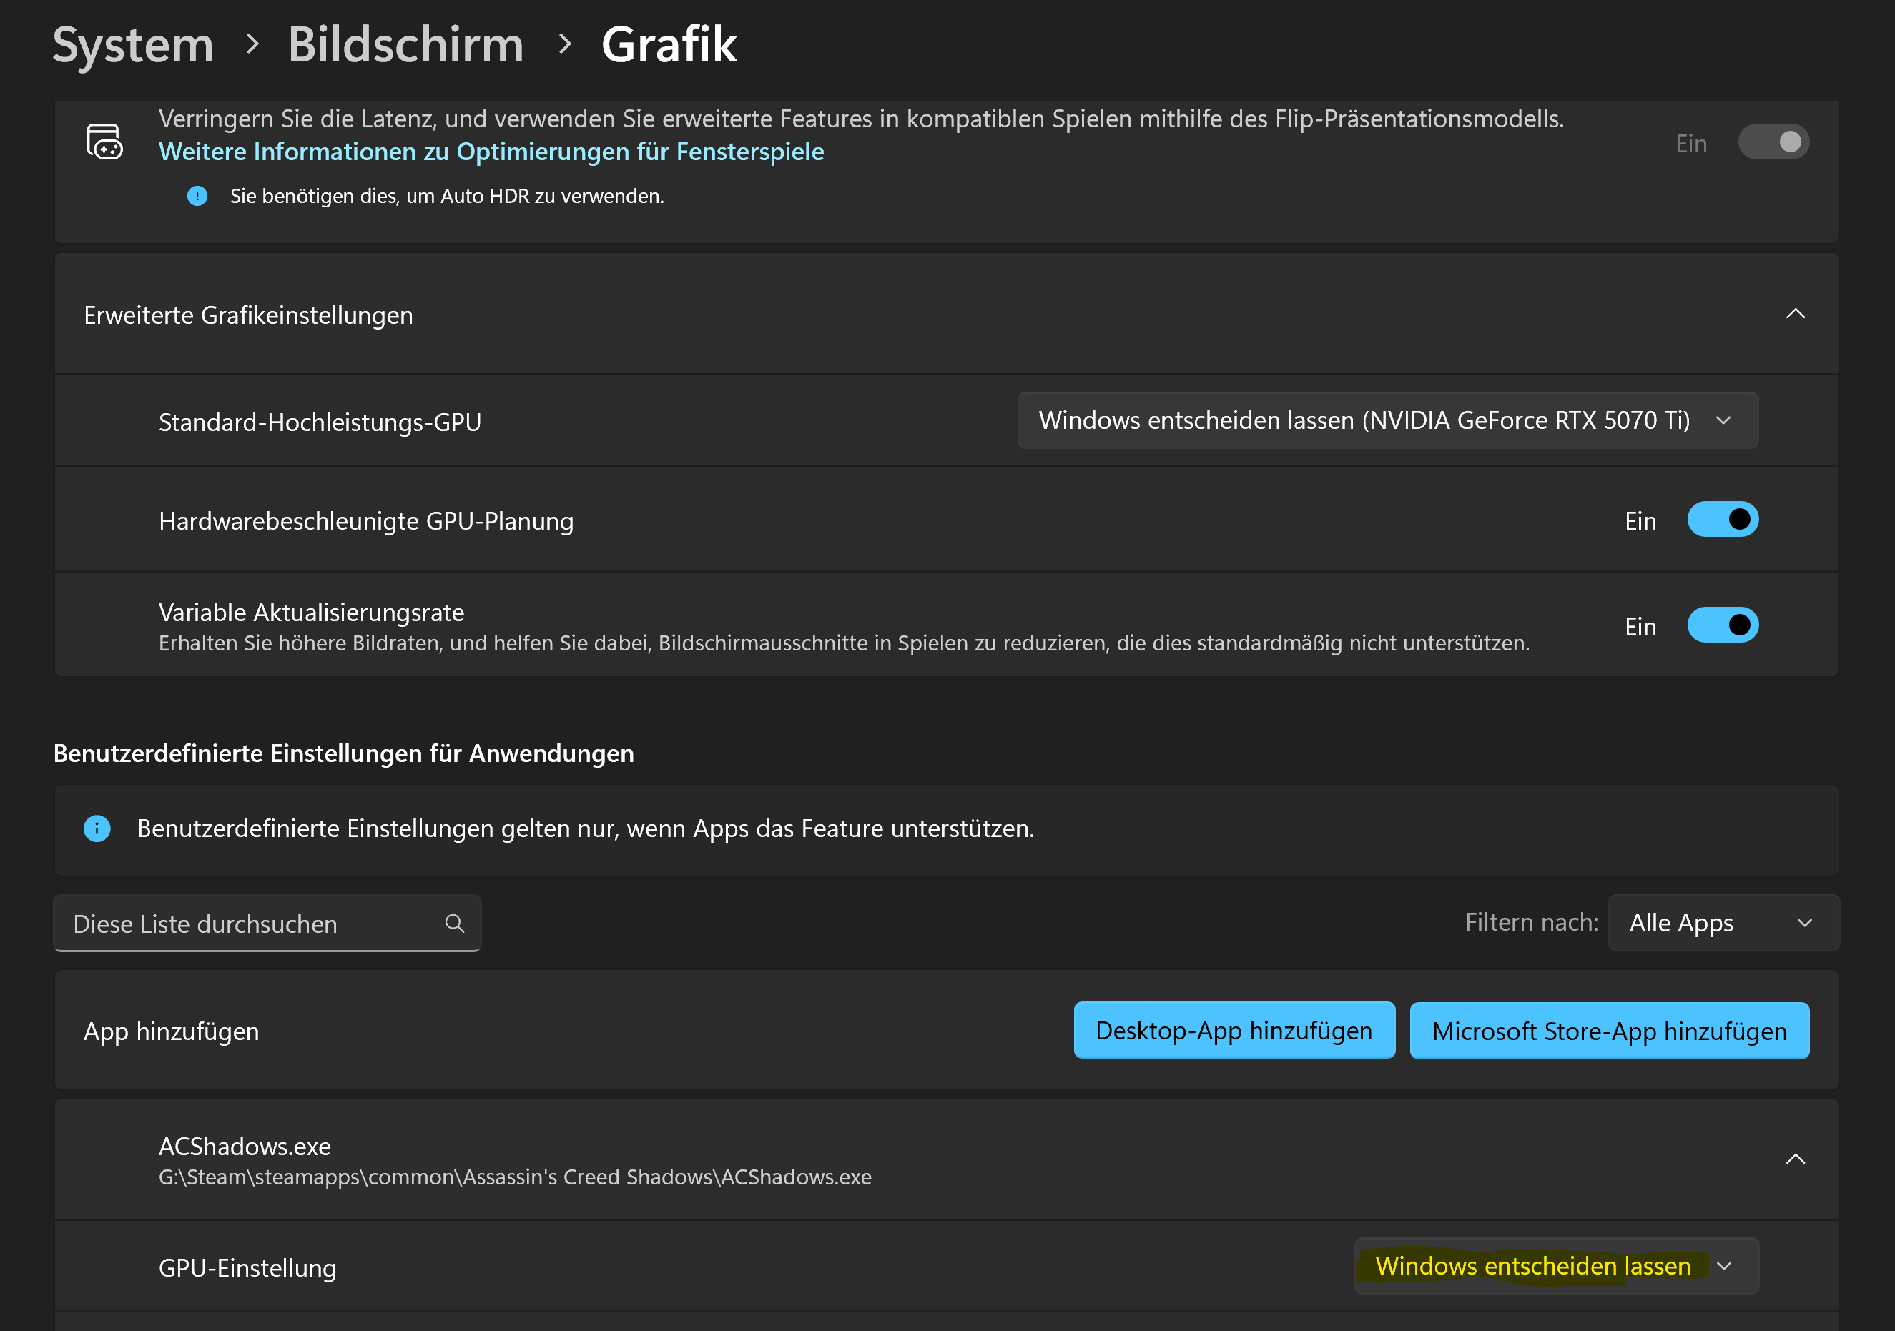Click the info icon beside Benutzerdefinierte Einstellungen notice
The width and height of the screenshot is (1895, 1331).
(x=97, y=828)
